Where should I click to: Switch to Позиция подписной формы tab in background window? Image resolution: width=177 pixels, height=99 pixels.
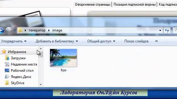pos(134,4)
